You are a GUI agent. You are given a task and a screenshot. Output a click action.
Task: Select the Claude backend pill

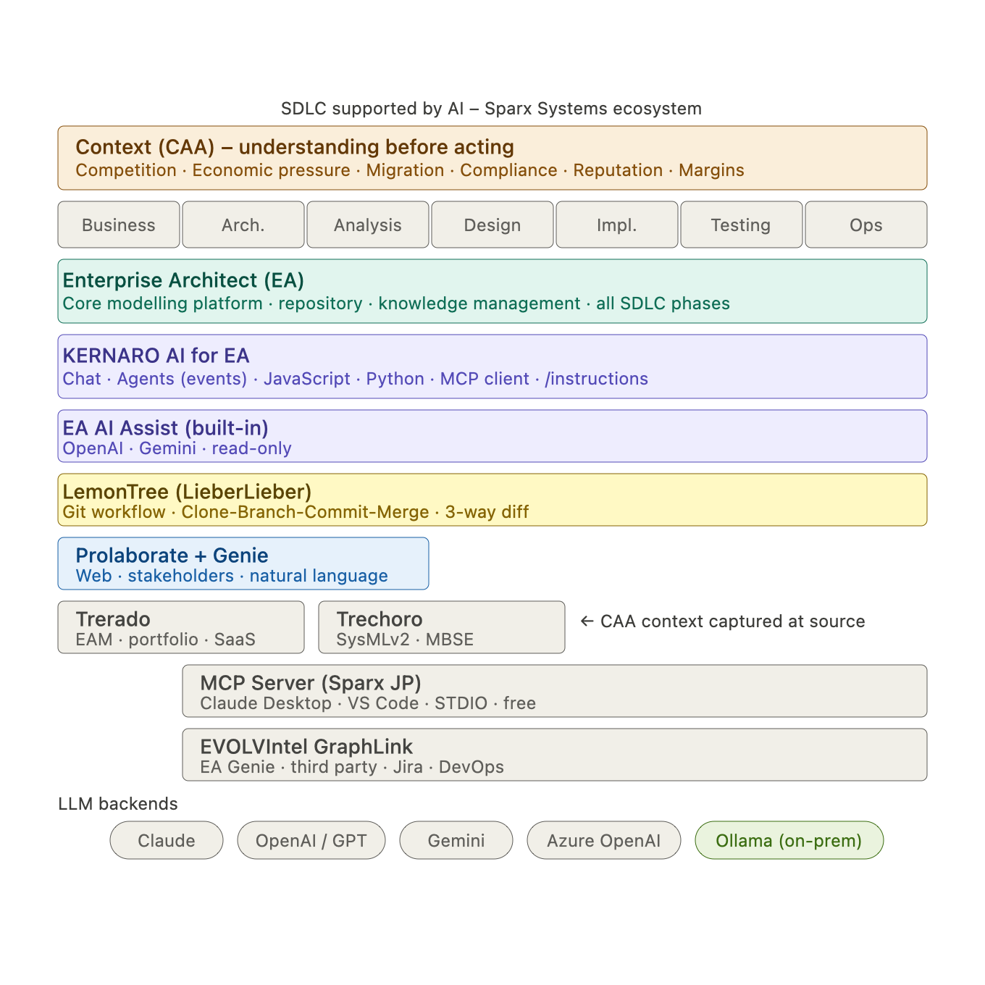click(x=167, y=840)
